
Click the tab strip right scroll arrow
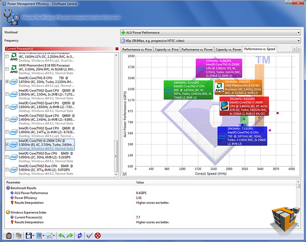299,49
